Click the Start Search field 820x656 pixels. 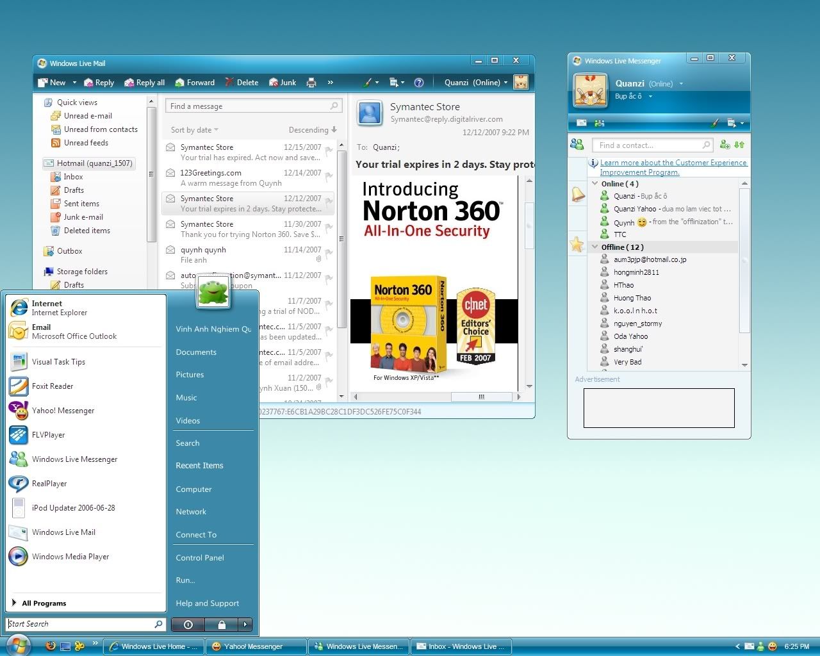[x=86, y=624]
